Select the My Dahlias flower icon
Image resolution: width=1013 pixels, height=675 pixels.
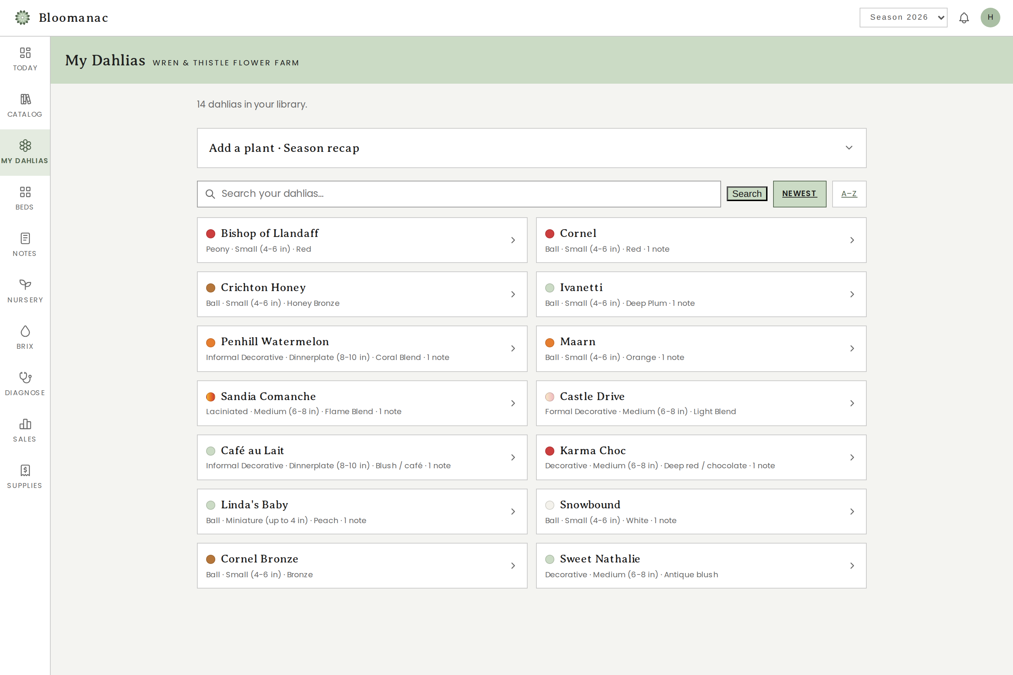coord(25,146)
